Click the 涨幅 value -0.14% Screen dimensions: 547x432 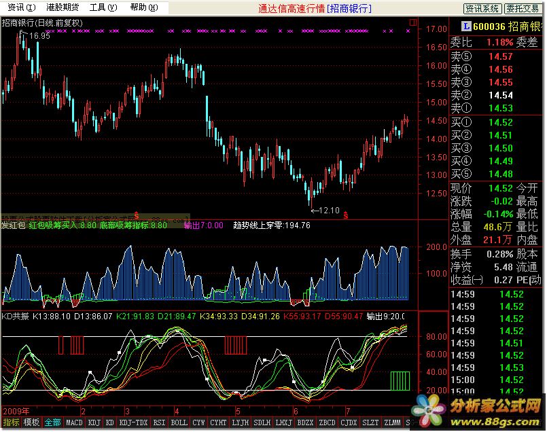[498, 214]
